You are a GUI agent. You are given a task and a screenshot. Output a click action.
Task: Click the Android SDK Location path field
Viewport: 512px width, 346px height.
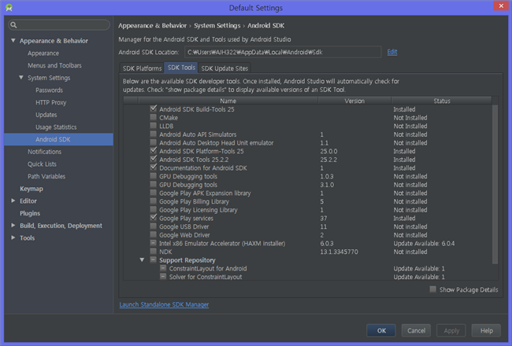[x=283, y=52]
